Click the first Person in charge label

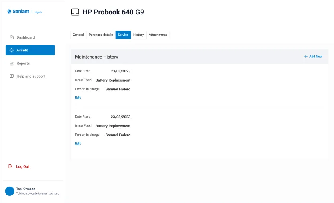point(87,89)
